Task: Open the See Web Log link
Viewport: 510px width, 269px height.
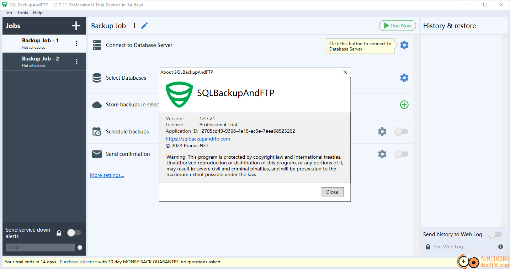Action: pos(448,247)
